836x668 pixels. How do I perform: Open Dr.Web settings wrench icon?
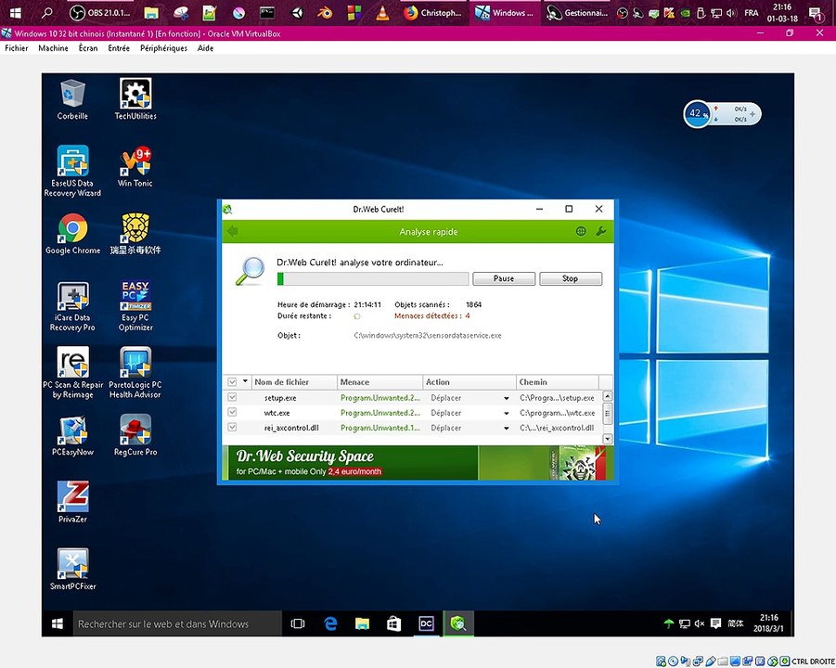pos(601,231)
